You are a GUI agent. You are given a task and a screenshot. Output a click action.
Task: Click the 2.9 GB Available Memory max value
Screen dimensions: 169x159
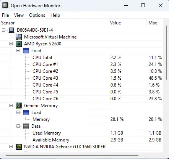coord(155,140)
